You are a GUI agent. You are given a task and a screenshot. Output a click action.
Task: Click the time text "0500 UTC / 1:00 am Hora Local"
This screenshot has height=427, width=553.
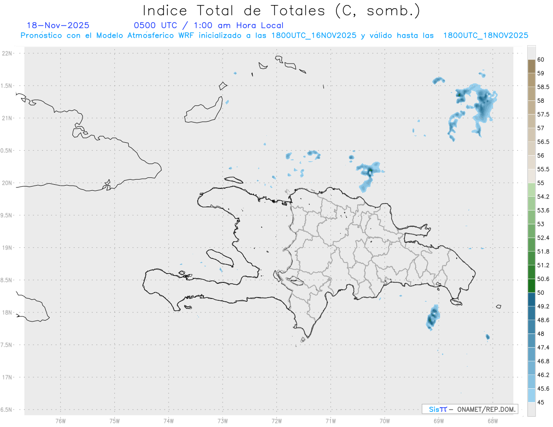point(208,25)
